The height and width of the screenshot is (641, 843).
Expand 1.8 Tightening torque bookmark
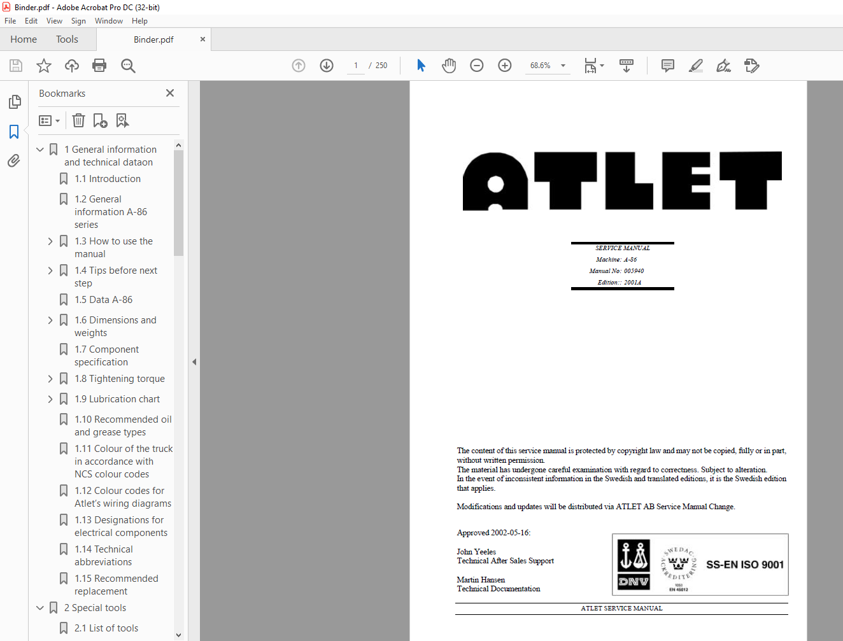pos(50,379)
